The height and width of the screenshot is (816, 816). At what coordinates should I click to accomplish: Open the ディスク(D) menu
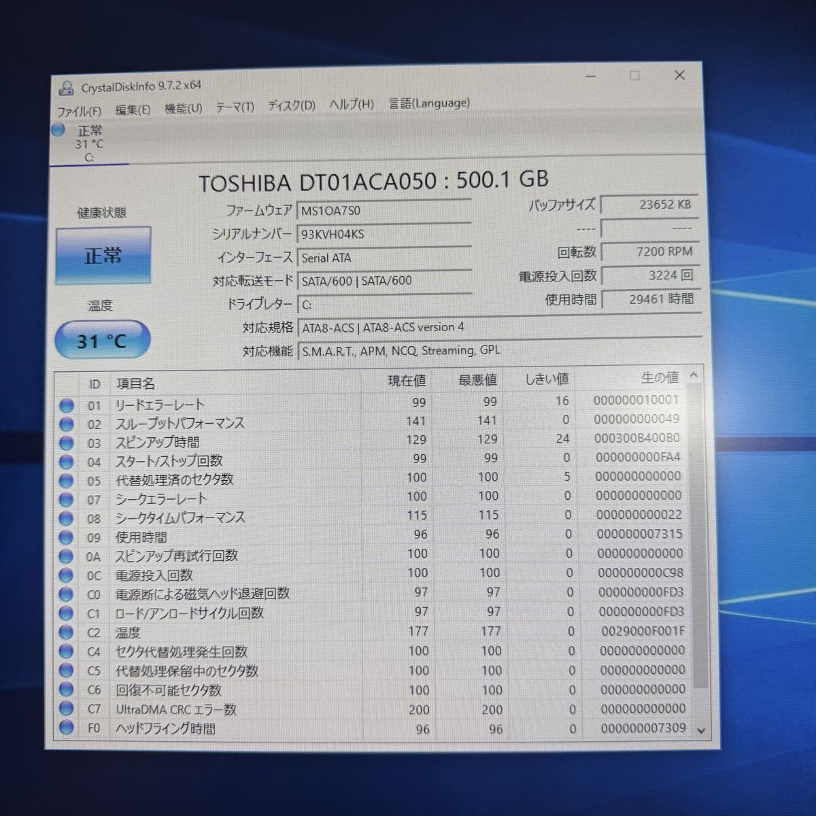292,105
